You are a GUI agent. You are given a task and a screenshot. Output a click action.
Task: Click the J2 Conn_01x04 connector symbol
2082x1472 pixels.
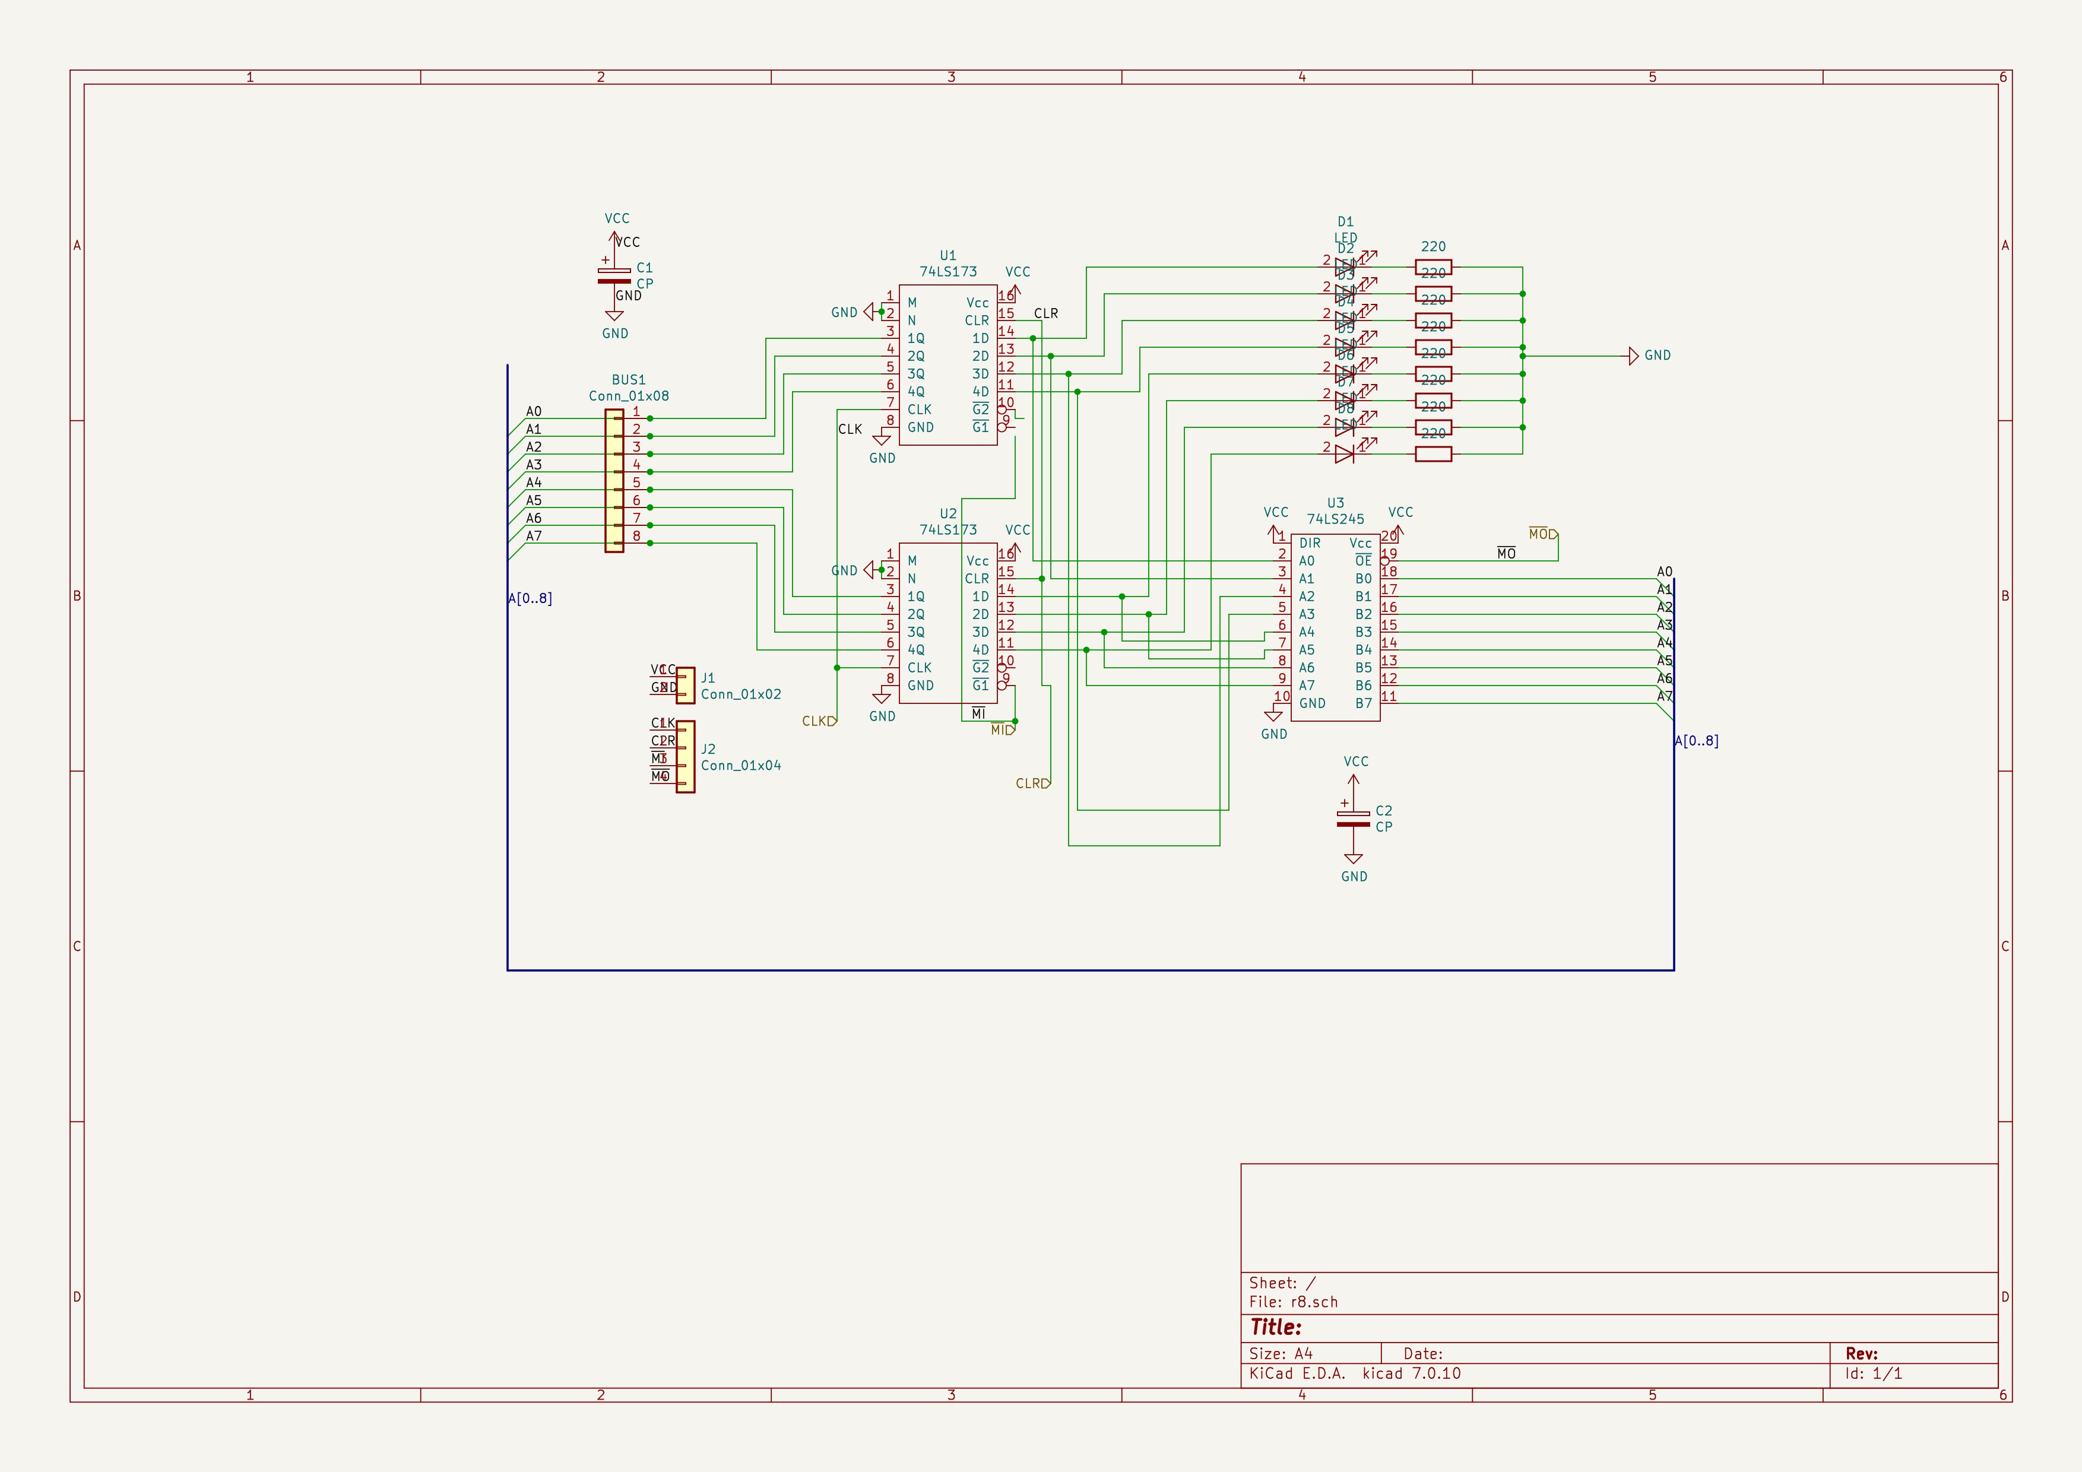pyautogui.click(x=686, y=757)
